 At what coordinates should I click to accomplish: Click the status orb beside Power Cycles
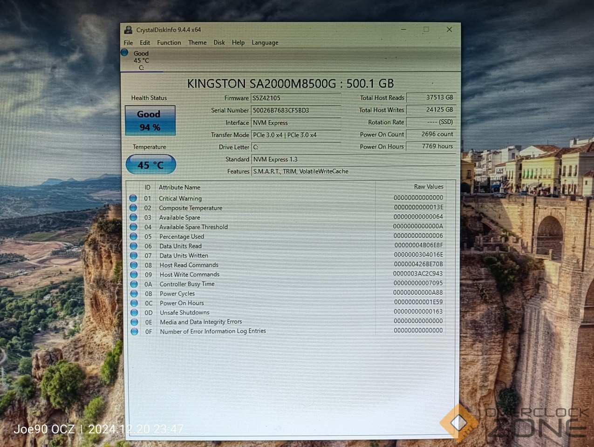pos(134,294)
